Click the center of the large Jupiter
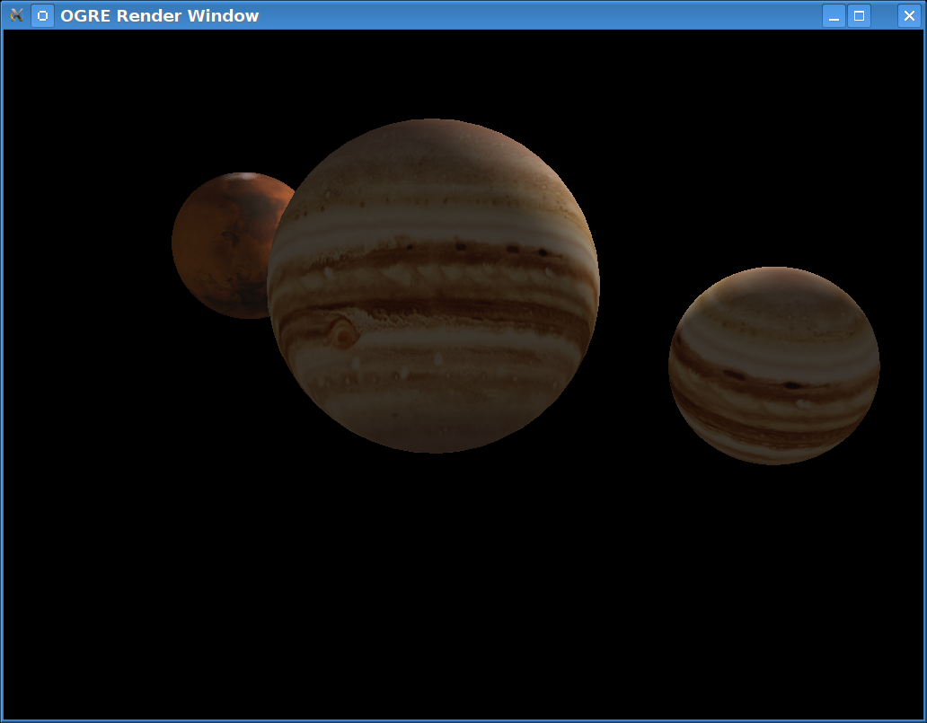The width and height of the screenshot is (927, 723). 433,286
